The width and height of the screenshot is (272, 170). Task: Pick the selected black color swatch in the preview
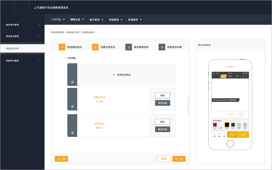pyautogui.click(x=227, y=125)
